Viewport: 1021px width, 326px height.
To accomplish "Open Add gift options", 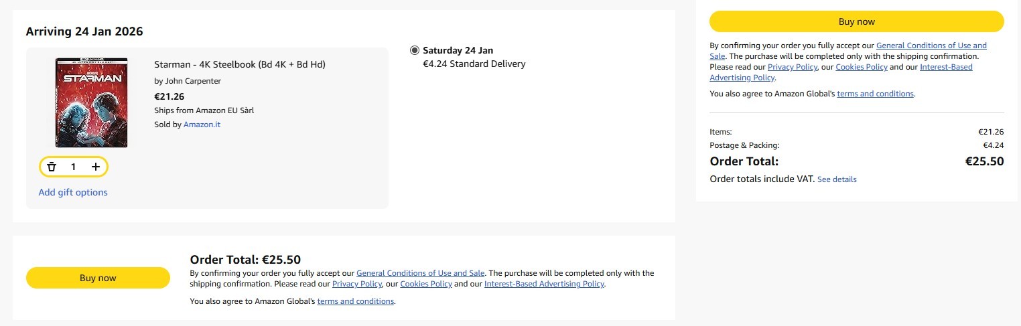I will (73, 192).
